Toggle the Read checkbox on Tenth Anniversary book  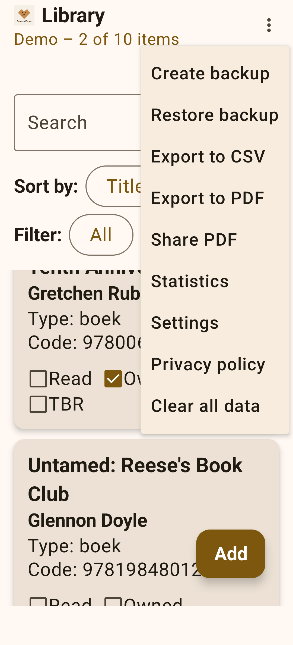(38, 378)
